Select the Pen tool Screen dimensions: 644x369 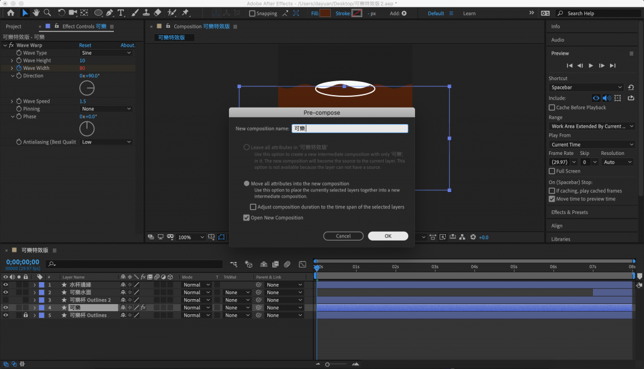click(x=110, y=13)
